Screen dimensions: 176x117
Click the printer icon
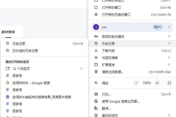click(x=96, y=94)
